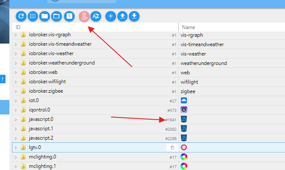Expand all folders with outlined folder icon
Screen dimensions: 285x170
pos(56,16)
